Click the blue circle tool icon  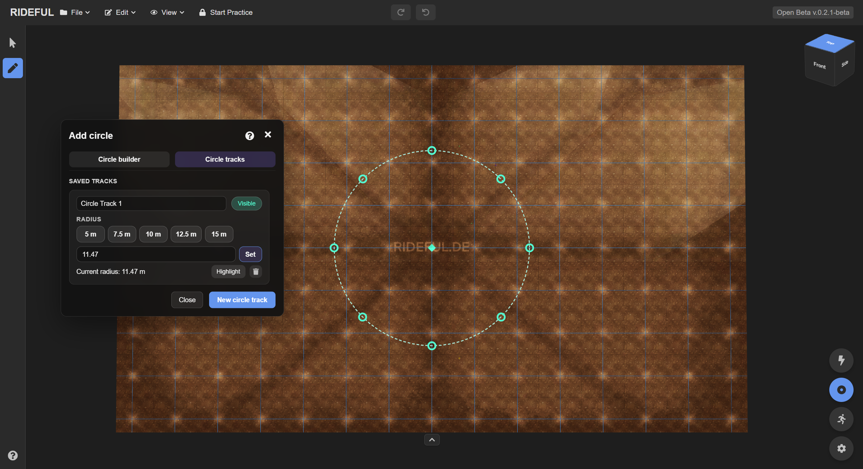point(841,390)
